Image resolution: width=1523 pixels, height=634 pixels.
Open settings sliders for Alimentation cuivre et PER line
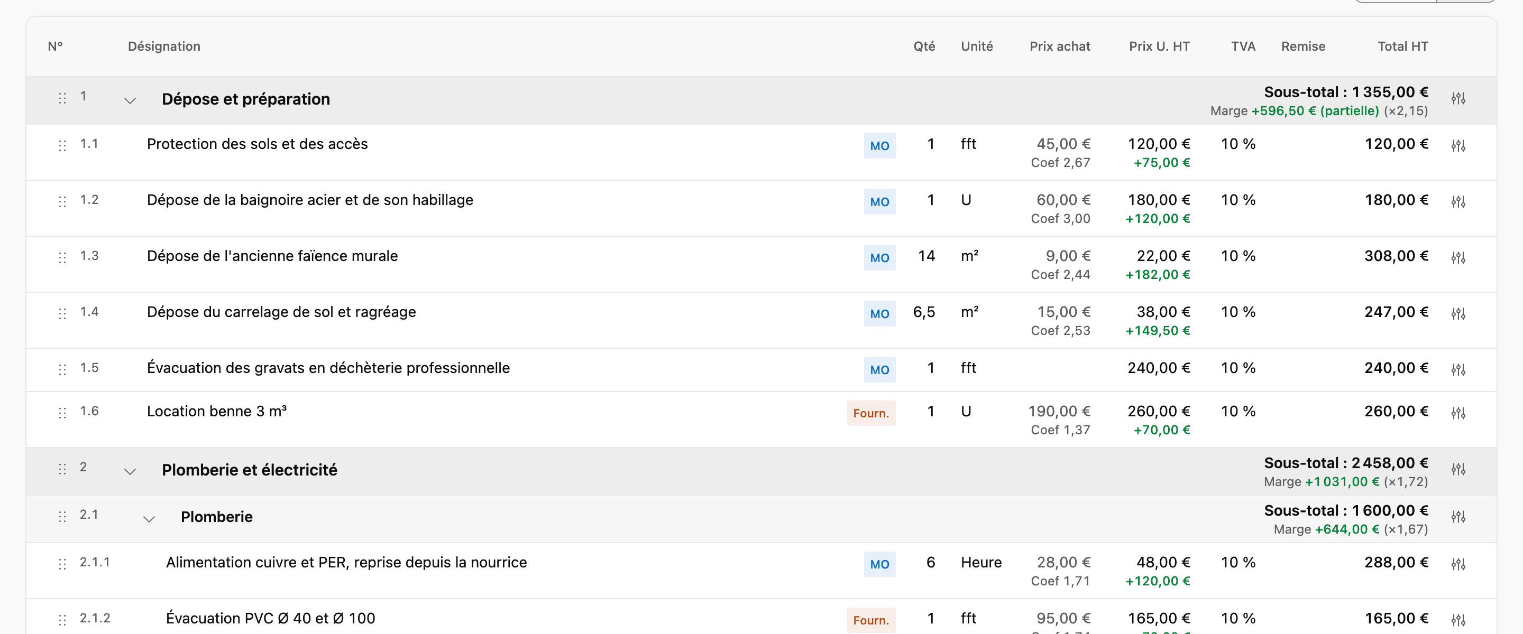pyautogui.click(x=1458, y=564)
